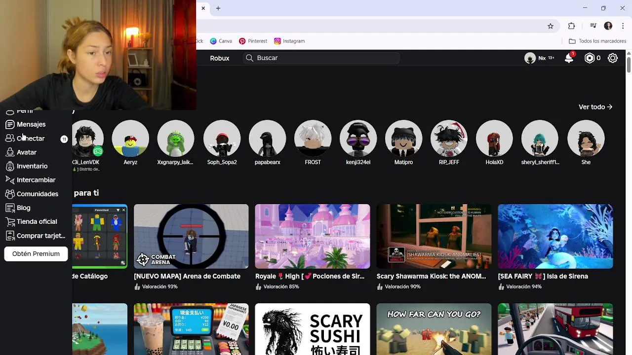This screenshot has height=355, width=632.
Task: Click the Comprar tarjeta gift card icon
Action: point(9,236)
